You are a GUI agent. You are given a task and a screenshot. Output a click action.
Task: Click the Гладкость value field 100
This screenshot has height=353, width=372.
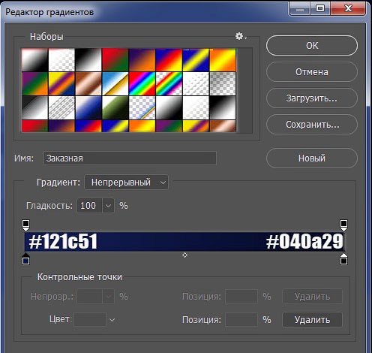[x=89, y=206]
